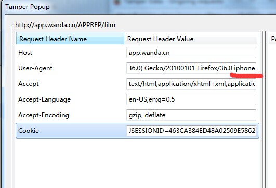276x188 pixels.
Task: Select the Accept-Language row label
Action: [x=44, y=99]
